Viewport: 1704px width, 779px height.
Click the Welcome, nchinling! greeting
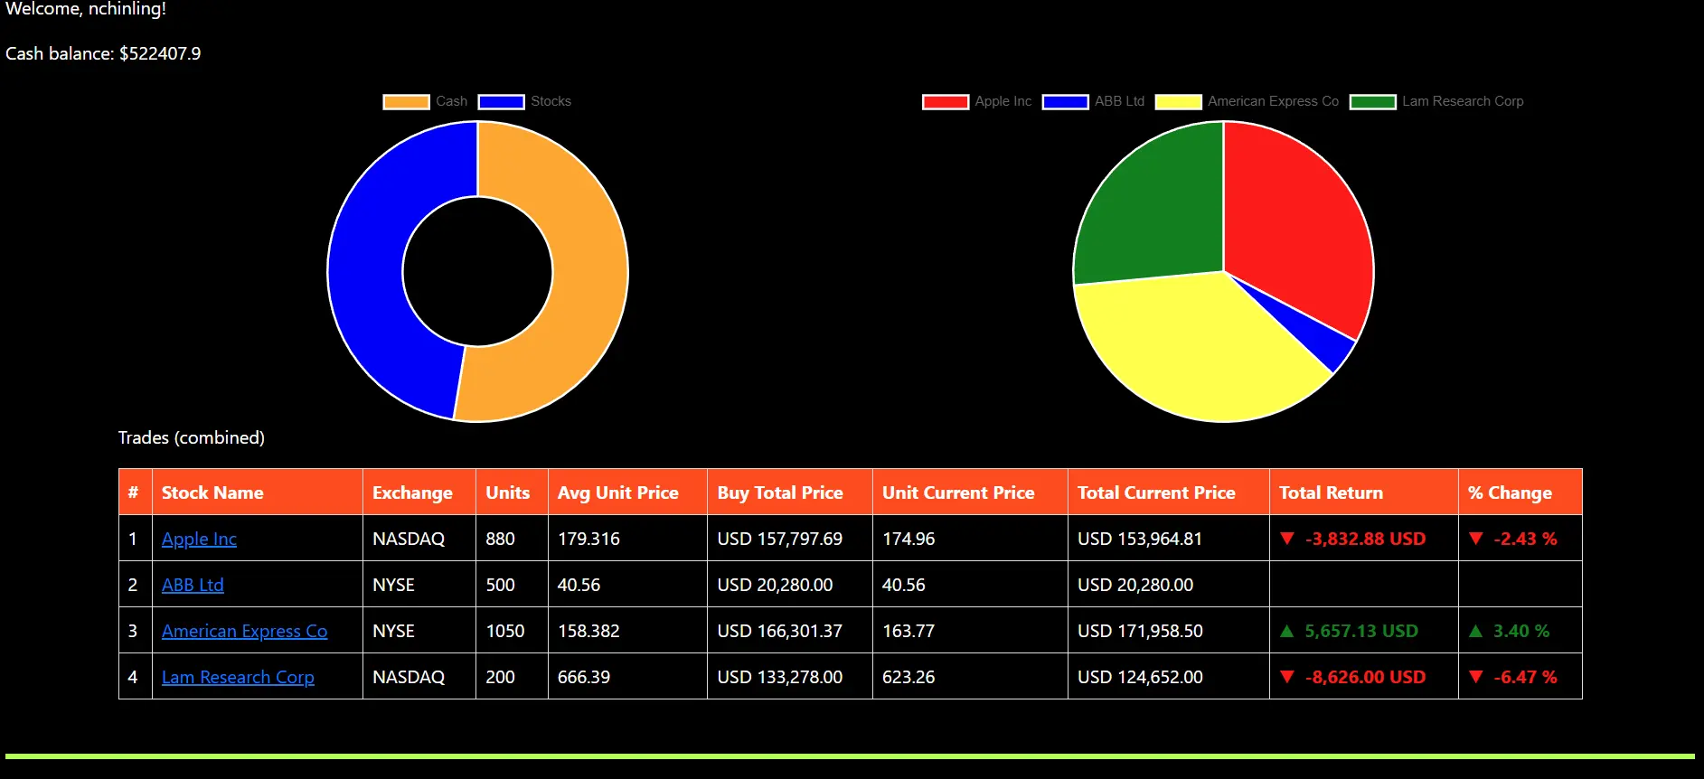(x=86, y=9)
